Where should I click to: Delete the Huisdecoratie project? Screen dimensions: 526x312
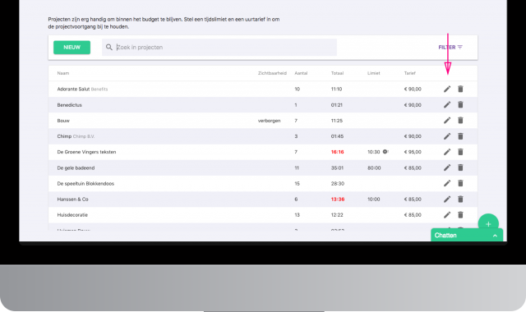coord(460,215)
